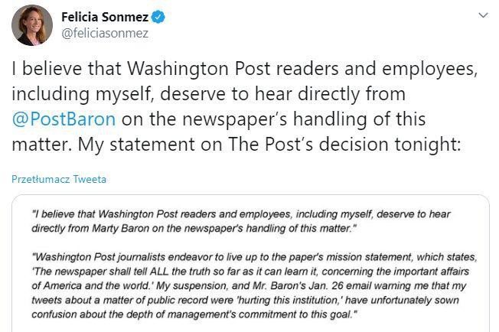Open Felicia Sonmez's profile picture
Image resolution: width=499 pixels, height=332 pixels.
point(32,24)
